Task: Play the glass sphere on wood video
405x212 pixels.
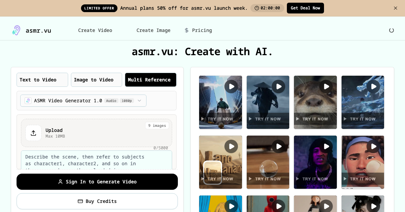Action: 279,146
